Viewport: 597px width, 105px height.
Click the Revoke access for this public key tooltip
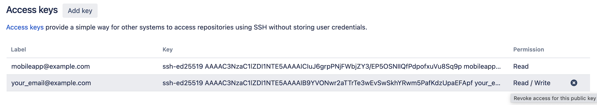point(554,98)
